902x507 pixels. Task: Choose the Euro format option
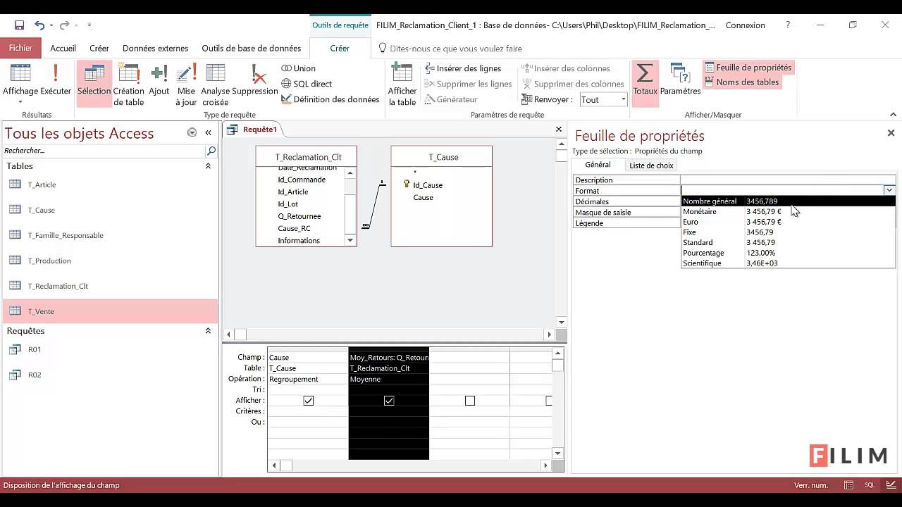pos(788,222)
